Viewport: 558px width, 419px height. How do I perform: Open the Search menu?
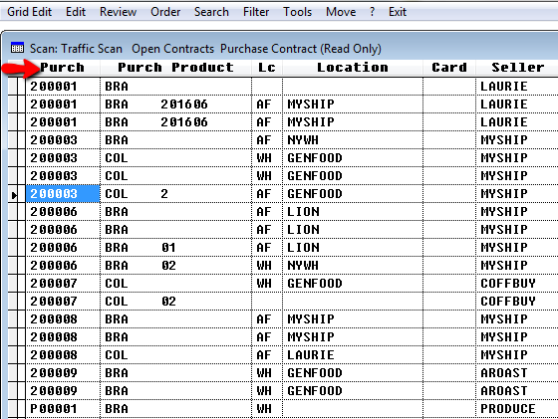point(211,12)
